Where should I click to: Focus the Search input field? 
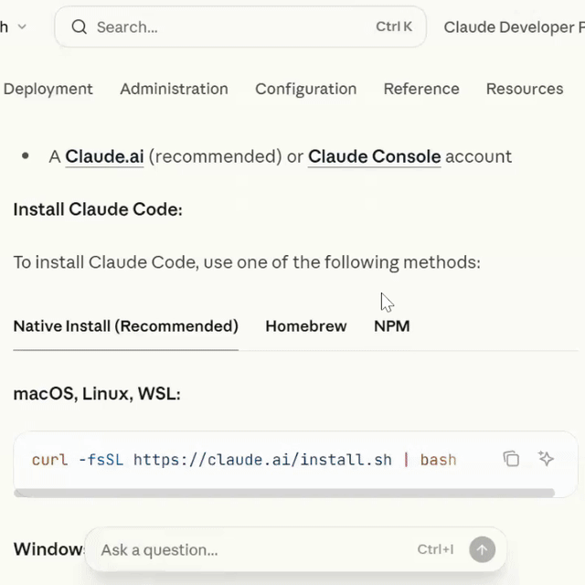pos(240,27)
